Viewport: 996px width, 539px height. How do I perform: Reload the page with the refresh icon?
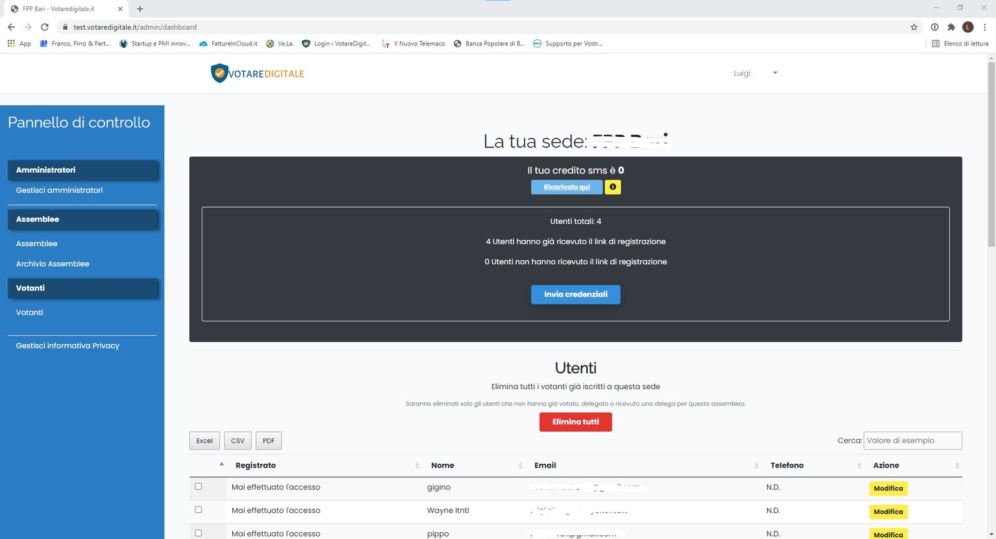click(45, 27)
